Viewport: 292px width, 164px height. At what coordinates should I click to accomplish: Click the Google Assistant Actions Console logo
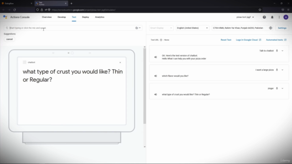5,17
